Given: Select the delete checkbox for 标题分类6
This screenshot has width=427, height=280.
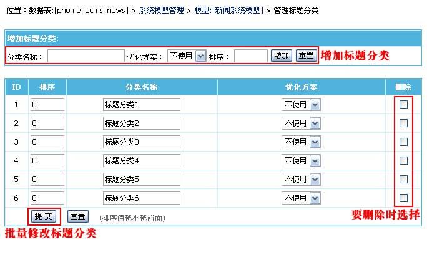Looking at the screenshot, I should tap(403, 198).
